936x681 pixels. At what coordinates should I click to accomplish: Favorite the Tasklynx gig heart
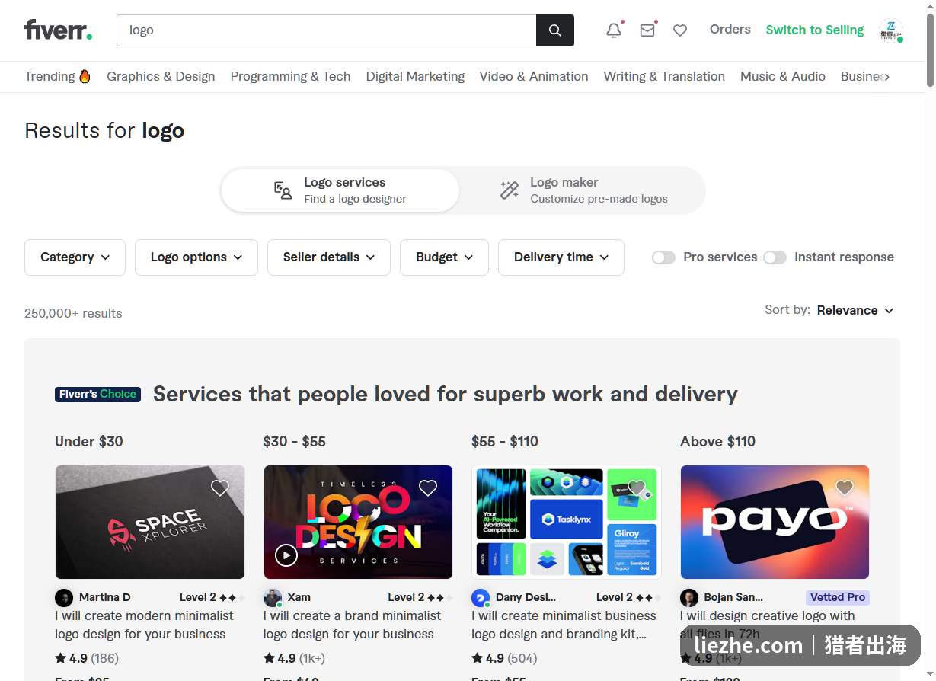637,488
